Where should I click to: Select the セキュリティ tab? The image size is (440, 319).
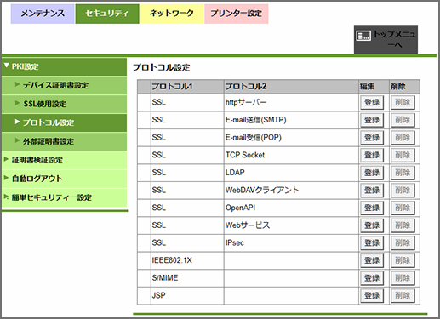pos(107,14)
